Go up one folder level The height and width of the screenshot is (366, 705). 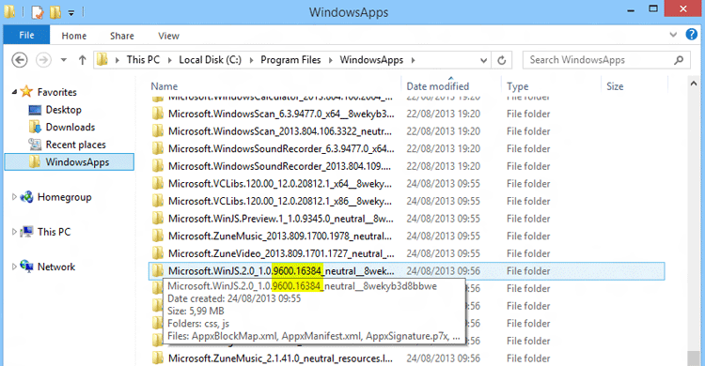pos(83,60)
